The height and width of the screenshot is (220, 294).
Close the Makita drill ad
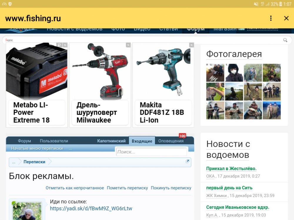(191, 45)
